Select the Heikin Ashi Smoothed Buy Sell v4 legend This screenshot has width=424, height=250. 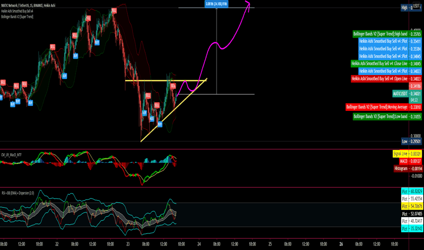pos(17,11)
